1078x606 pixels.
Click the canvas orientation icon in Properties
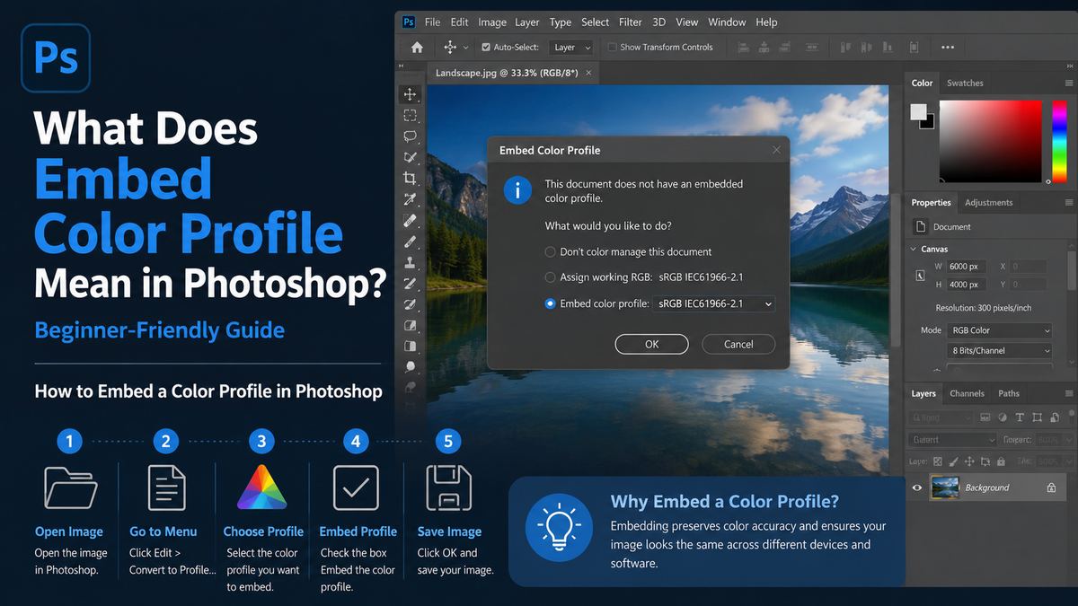pyautogui.click(x=920, y=277)
